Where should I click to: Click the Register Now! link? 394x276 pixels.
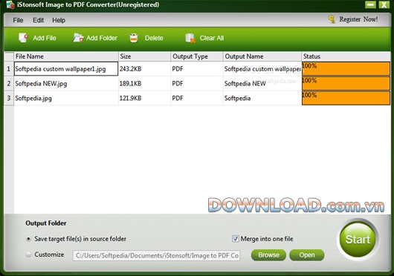(358, 19)
